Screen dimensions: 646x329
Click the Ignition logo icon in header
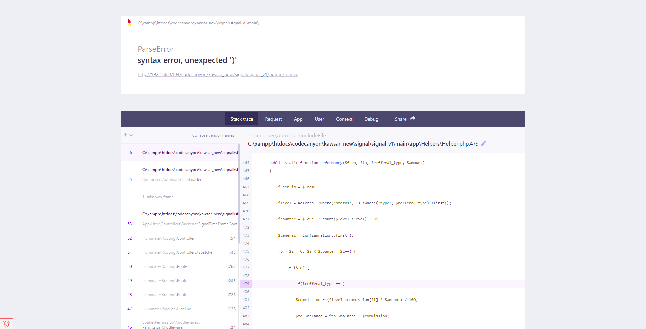click(130, 23)
